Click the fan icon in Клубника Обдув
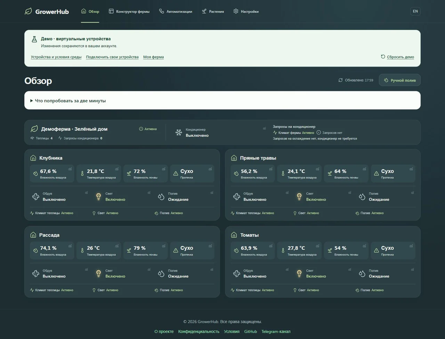445x339 pixels. point(36,196)
